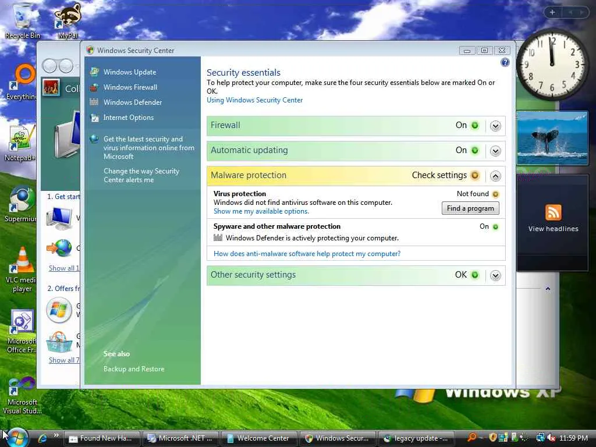Click the security shield tray icon
This screenshot has width=596, height=447.
[493, 438]
